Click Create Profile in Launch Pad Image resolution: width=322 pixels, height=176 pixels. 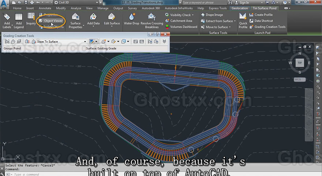tap(261, 15)
